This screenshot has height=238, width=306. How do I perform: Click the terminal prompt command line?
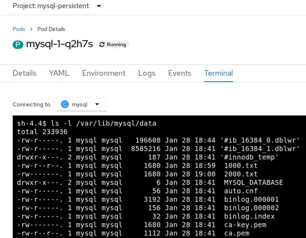click(x=87, y=123)
